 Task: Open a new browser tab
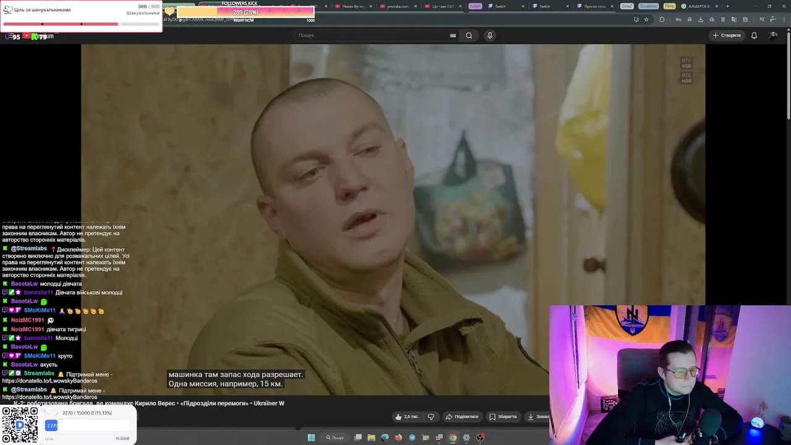click(727, 6)
